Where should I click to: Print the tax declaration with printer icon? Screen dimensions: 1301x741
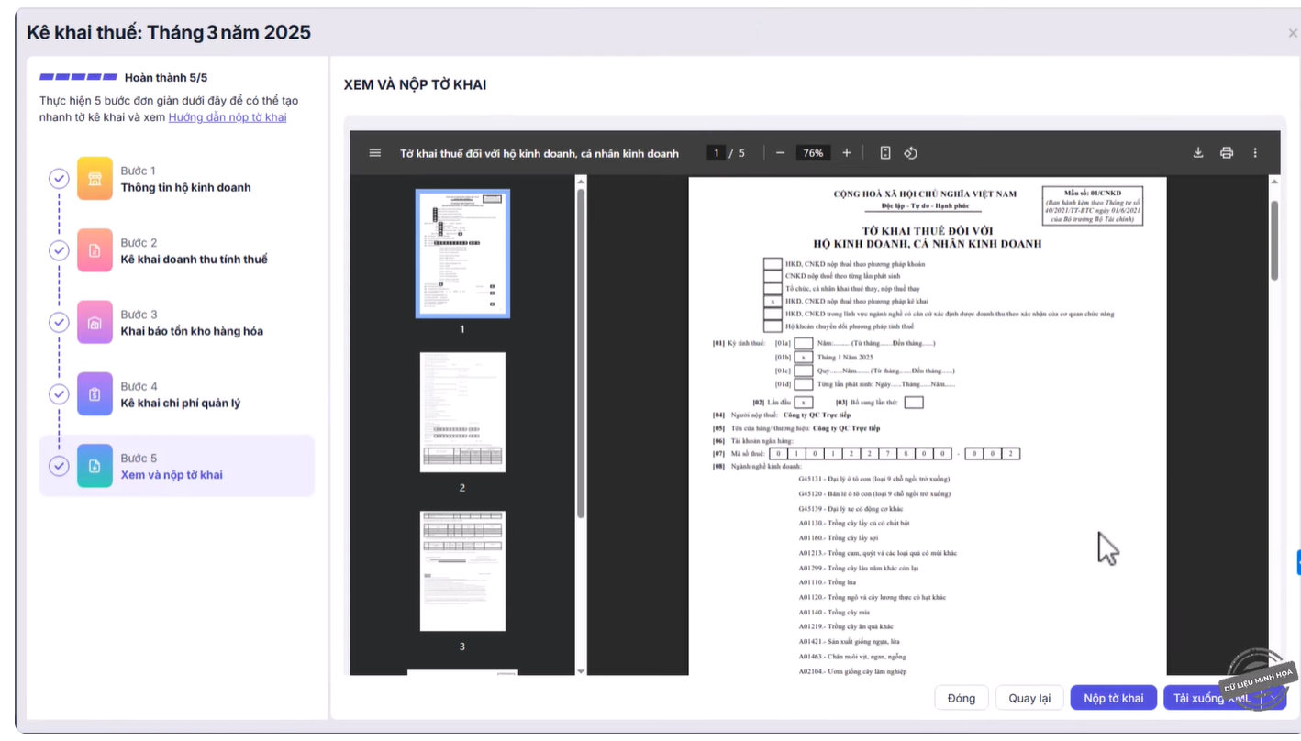[x=1227, y=153]
